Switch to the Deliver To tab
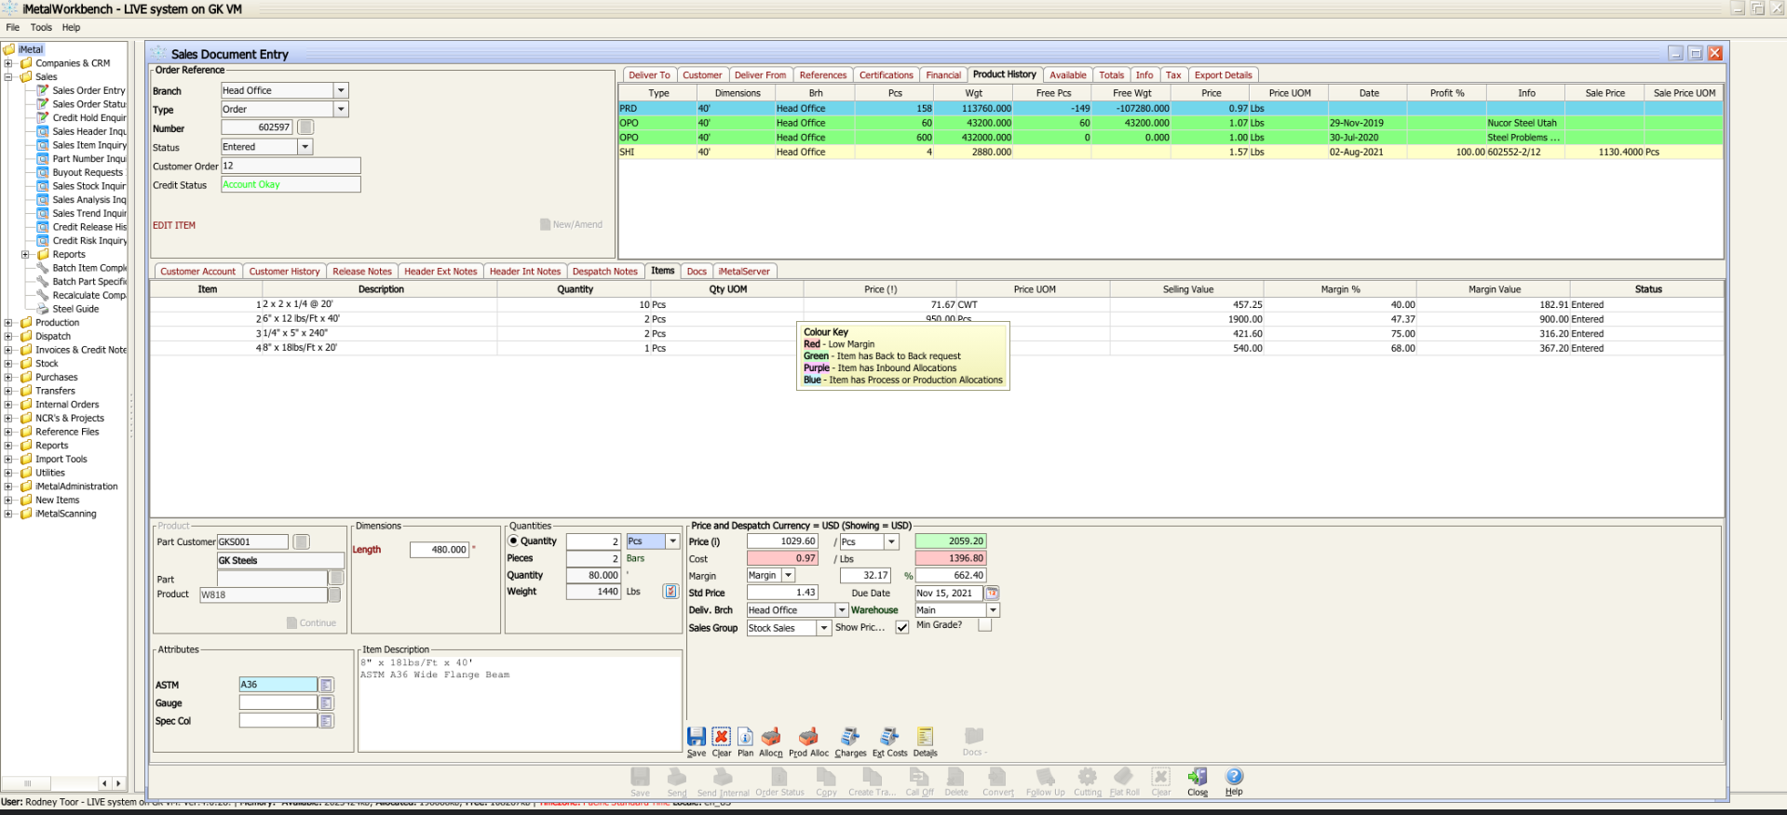 point(649,75)
